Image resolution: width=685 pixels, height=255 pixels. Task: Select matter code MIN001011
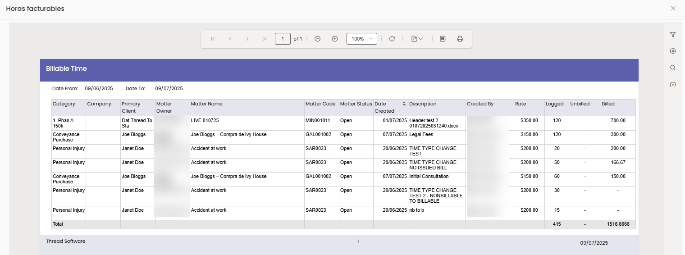318,121
